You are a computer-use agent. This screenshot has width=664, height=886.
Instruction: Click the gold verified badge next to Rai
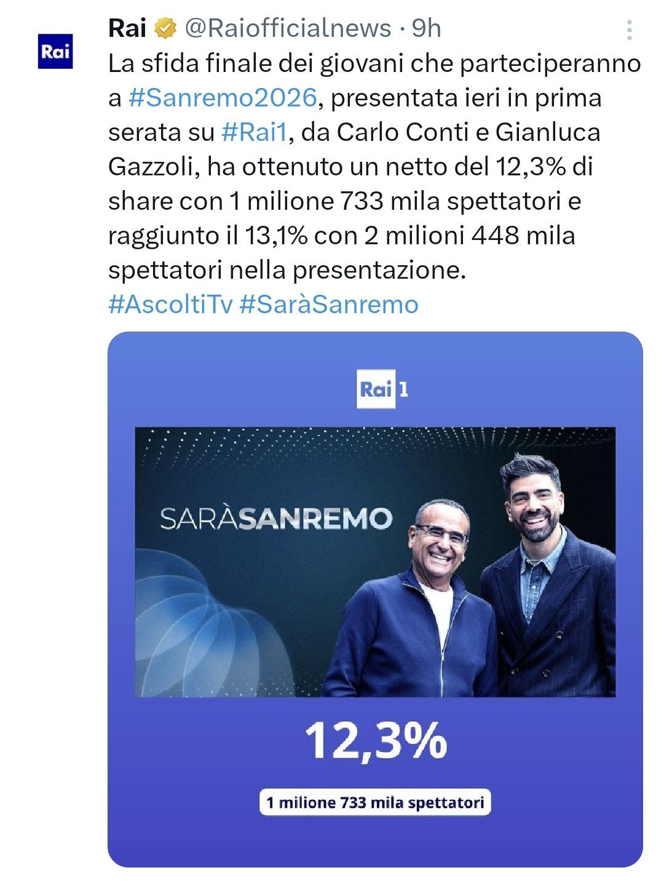[x=165, y=28]
